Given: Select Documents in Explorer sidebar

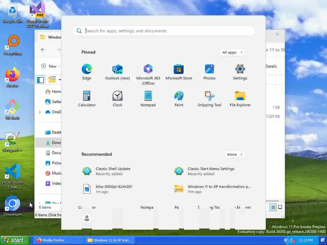Looking at the screenshot, I should point(53,153).
